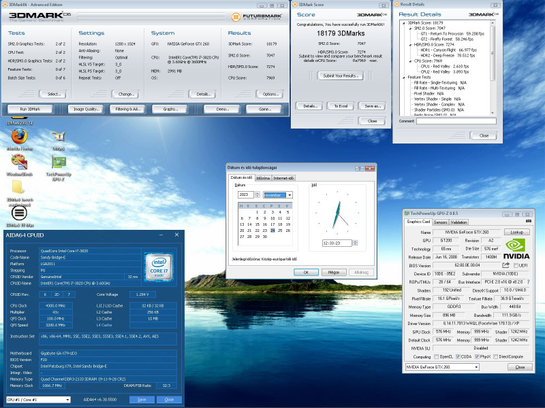Click the Result Details scroll down arrow
Viewport: 545px width, 408px height.
492,113
